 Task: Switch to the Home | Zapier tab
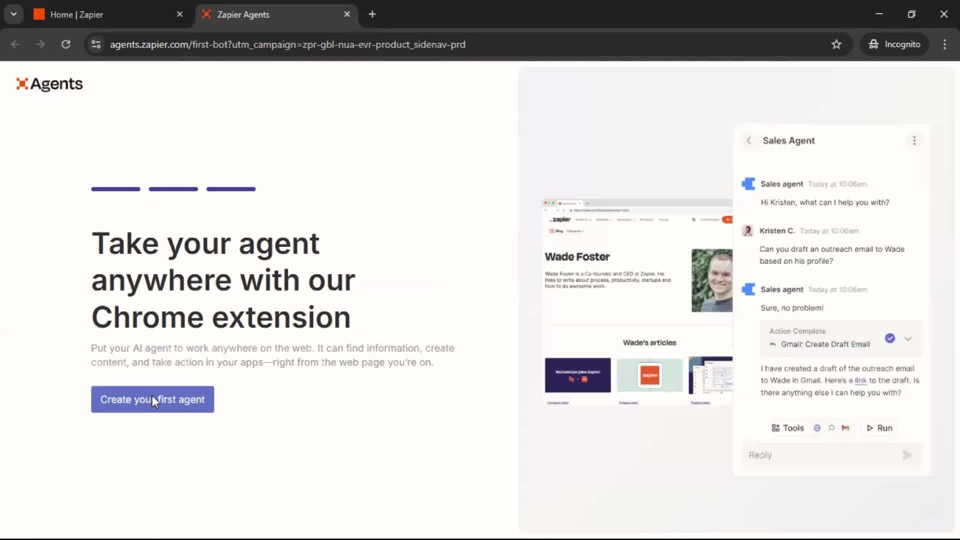(107, 14)
